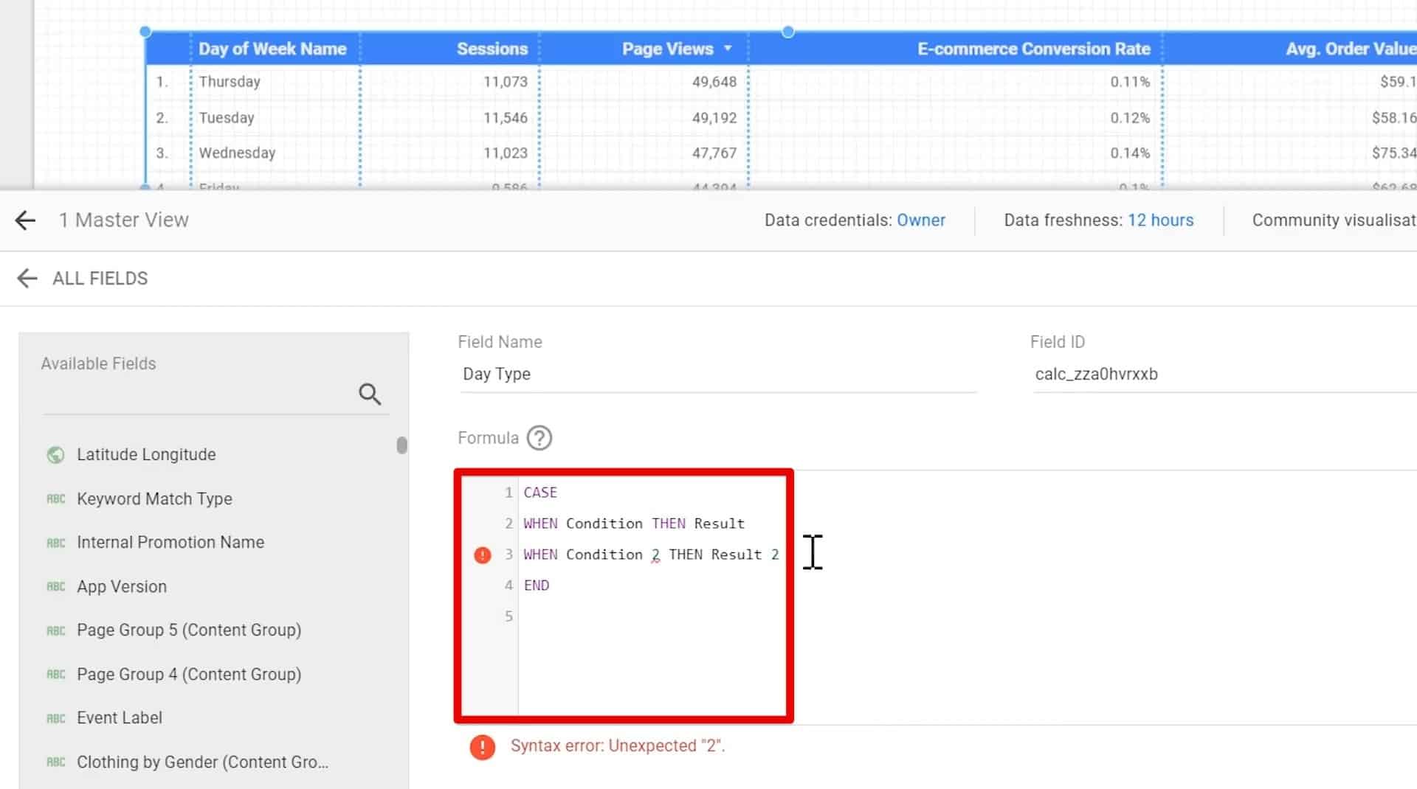Click the error icon on formula line 3
1417x789 pixels.
click(x=482, y=555)
